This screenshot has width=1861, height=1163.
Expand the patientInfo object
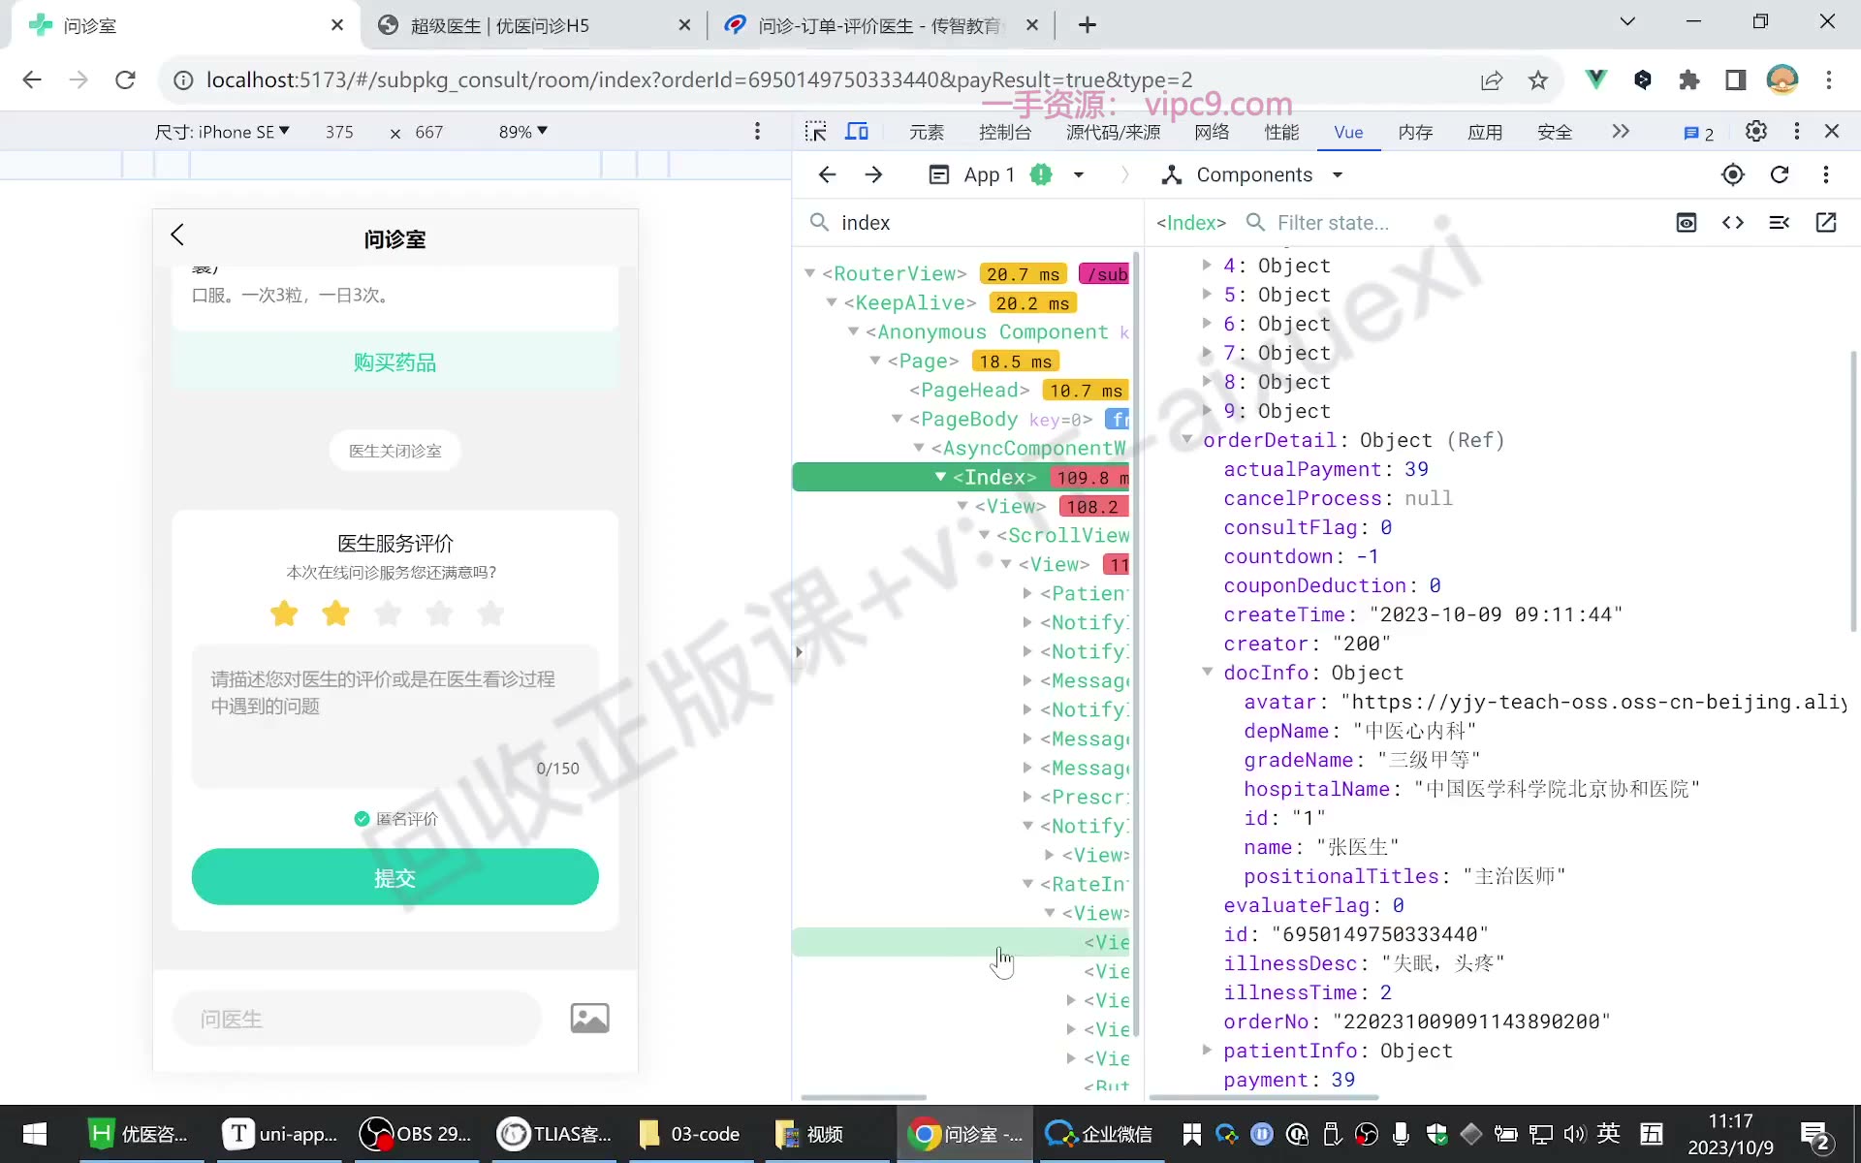(x=1207, y=1050)
